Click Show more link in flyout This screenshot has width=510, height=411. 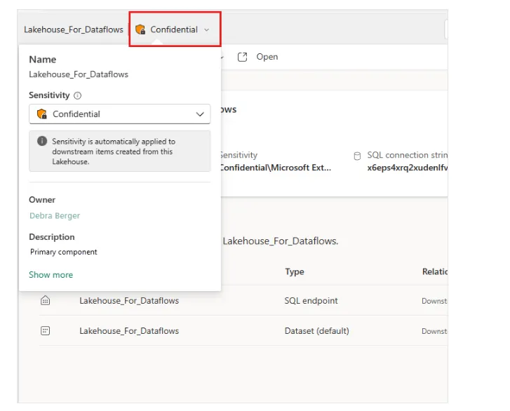(51, 275)
